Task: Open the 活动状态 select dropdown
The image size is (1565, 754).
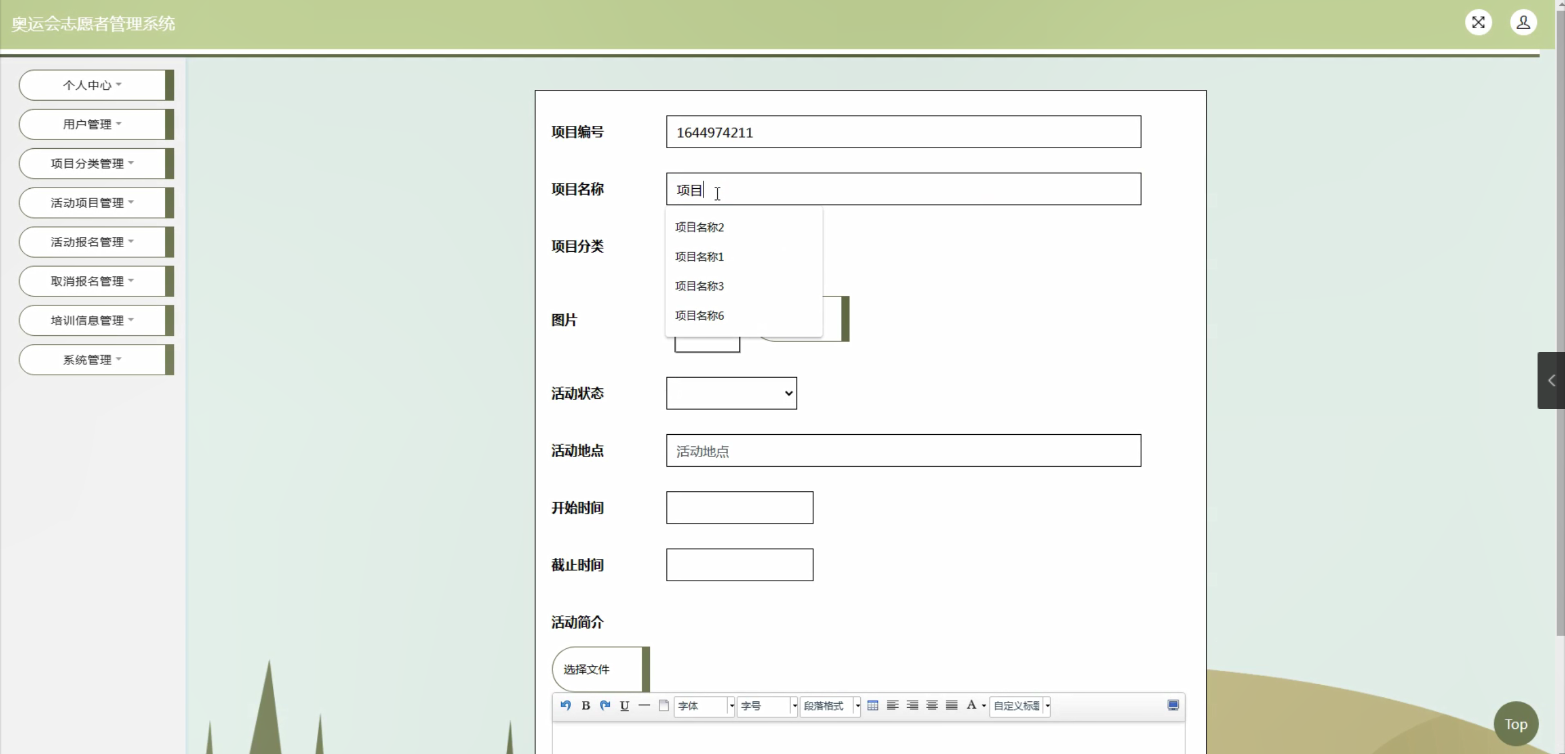Action: pyautogui.click(x=732, y=393)
